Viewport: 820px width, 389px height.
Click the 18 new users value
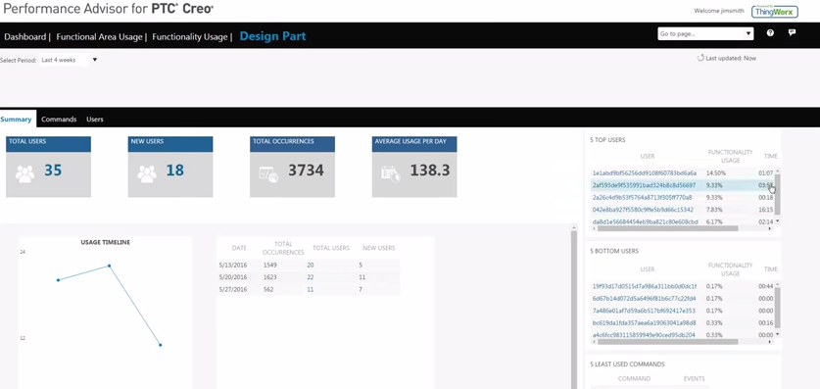175,170
